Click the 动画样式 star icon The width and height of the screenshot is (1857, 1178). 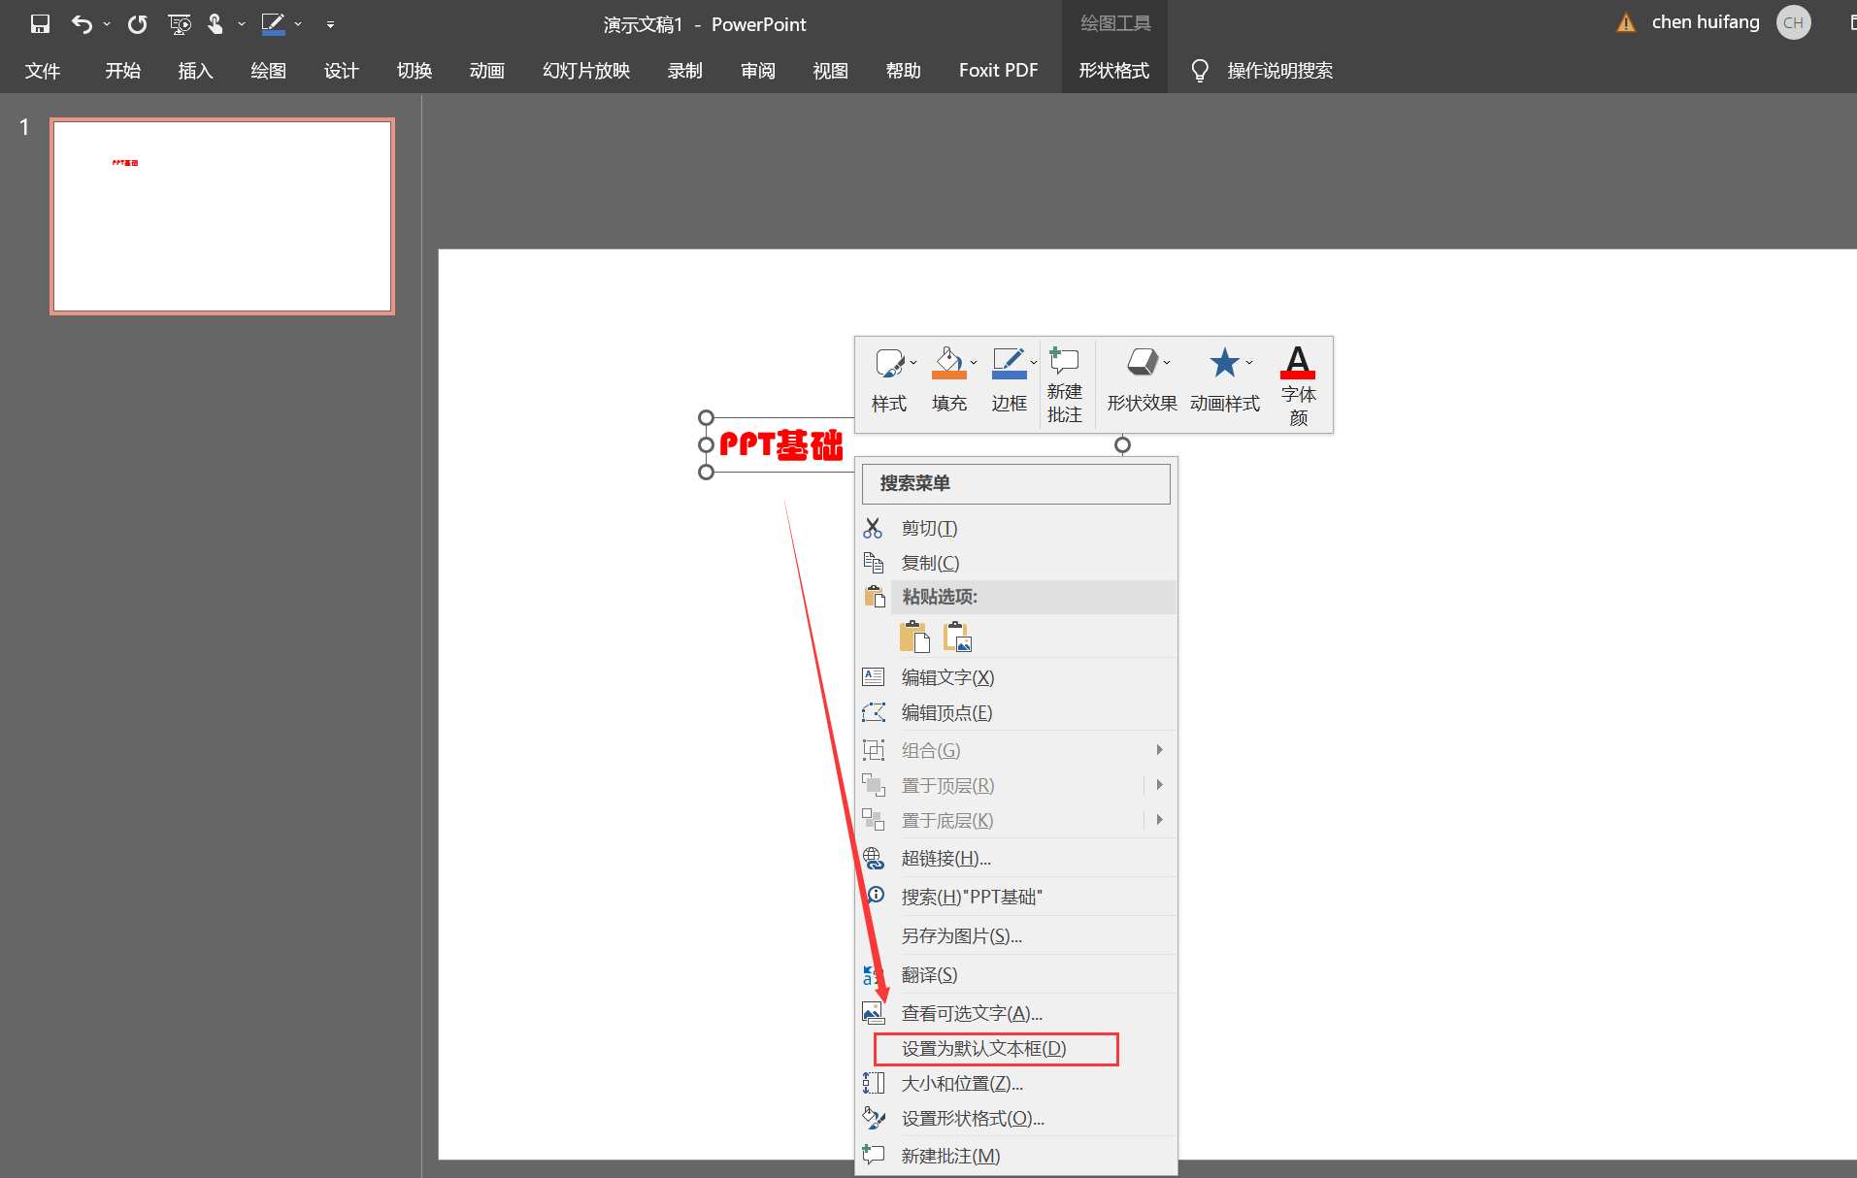[x=1224, y=363]
